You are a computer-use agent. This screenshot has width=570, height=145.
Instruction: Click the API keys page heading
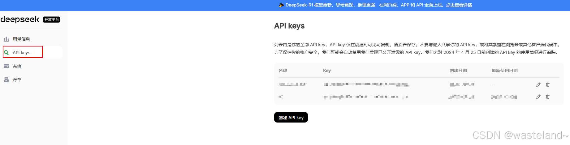coord(289,26)
